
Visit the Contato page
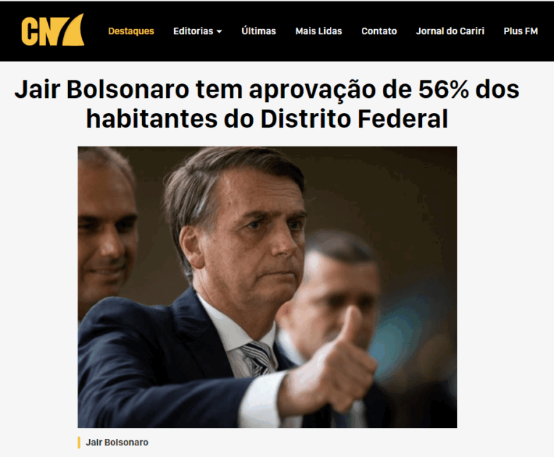coord(379,31)
